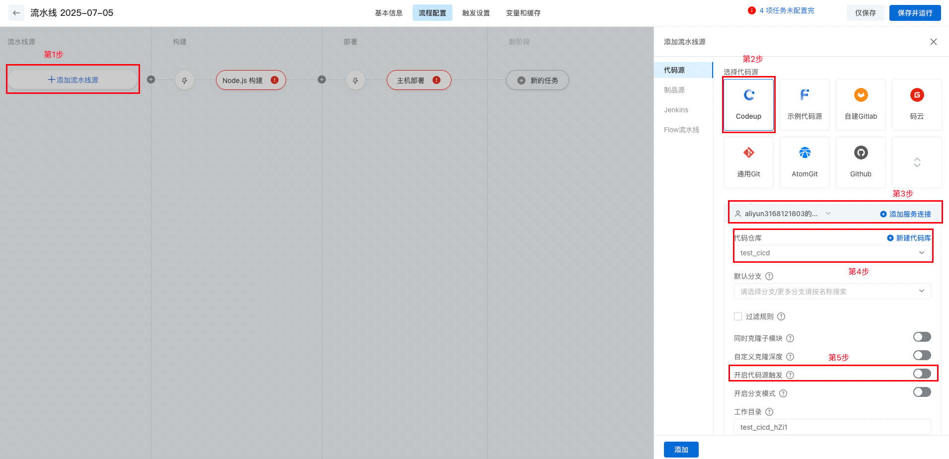
Task: Switch to the 触发设置 tab
Action: (x=476, y=13)
